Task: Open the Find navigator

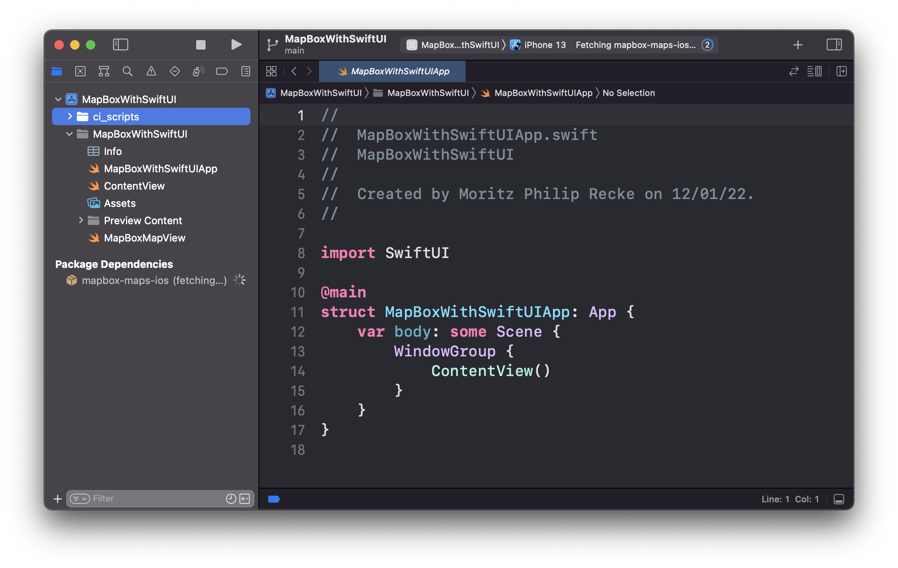Action: point(127,71)
